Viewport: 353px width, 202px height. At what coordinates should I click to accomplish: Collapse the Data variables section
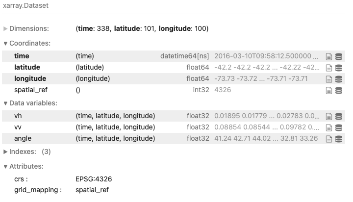[x=30, y=103]
